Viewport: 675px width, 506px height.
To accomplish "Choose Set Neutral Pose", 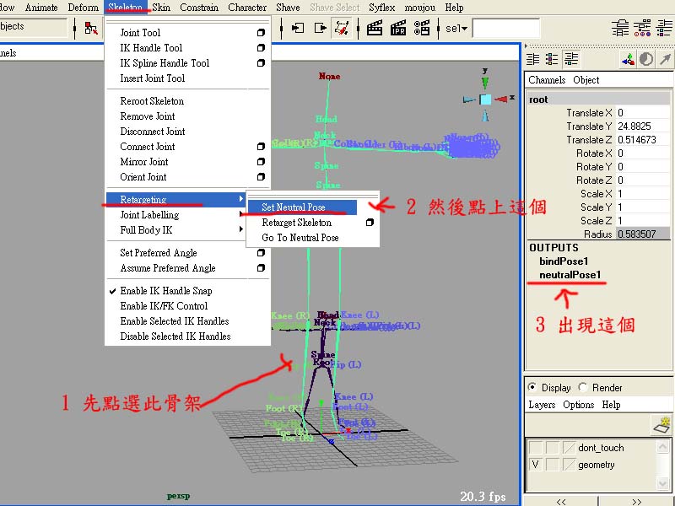I will [302, 207].
